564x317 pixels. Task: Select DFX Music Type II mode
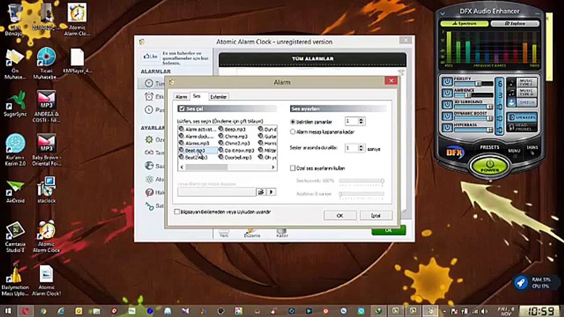pyautogui.click(x=521, y=93)
